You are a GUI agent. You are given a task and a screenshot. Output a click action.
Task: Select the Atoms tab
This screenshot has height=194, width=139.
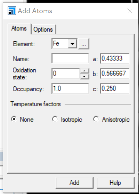click(19, 29)
